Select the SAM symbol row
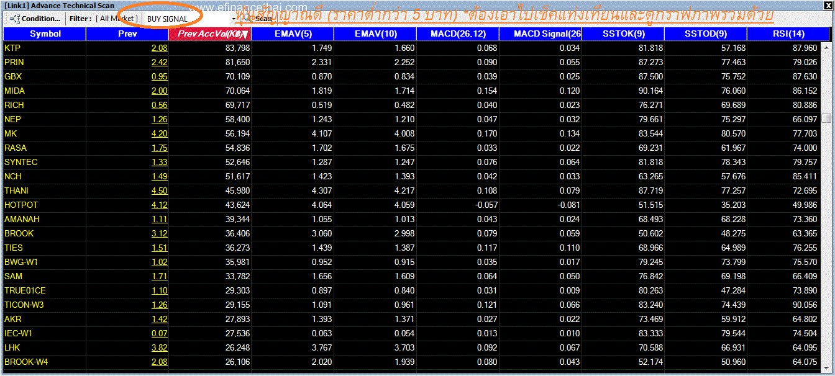This screenshot has width=835, height=376. point(412,276)
